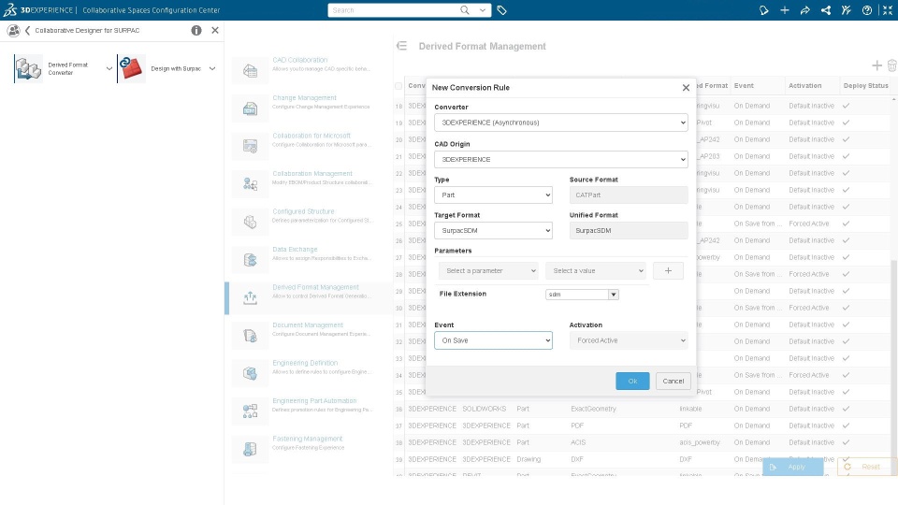Click the add parameter plus button

coord(668,271)
